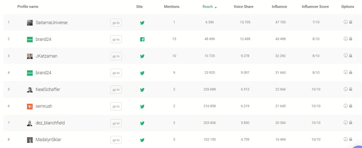Open SaitamaUniverse profile avatar
This screenshot has width=362, height=148.
30,23
